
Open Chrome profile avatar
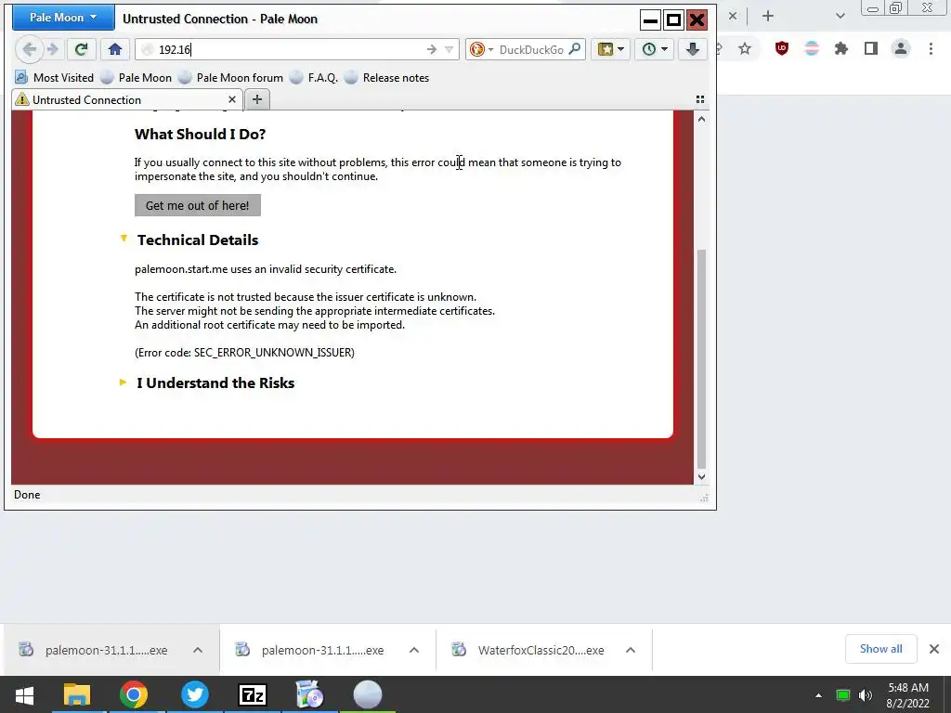point(901,48)
